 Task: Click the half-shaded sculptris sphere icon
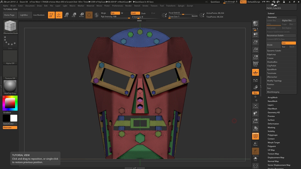97,15
